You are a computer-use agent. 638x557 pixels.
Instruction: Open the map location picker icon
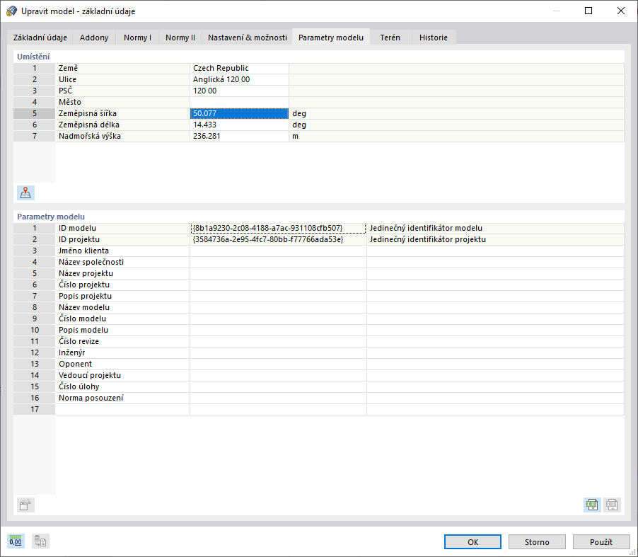[25, 193]
